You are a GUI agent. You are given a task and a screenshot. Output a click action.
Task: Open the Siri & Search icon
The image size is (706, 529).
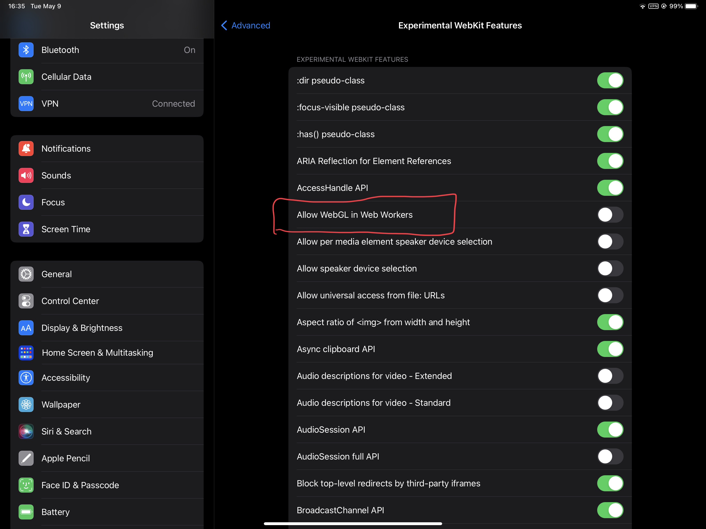click(x=26, y=431)
